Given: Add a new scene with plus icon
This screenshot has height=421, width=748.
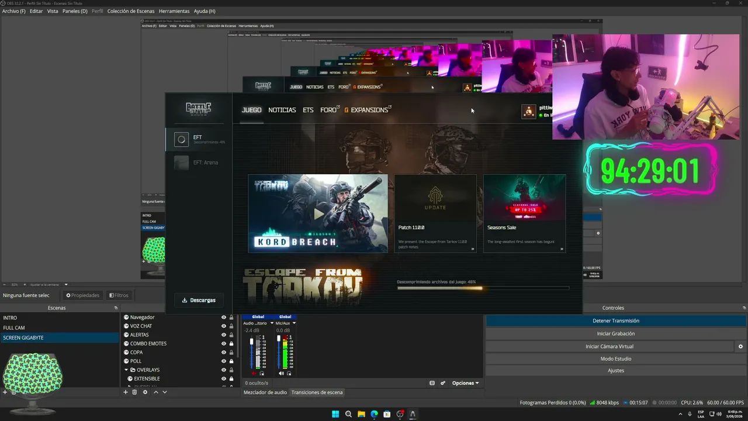Looking at the screenshot, I should (5, 392).
